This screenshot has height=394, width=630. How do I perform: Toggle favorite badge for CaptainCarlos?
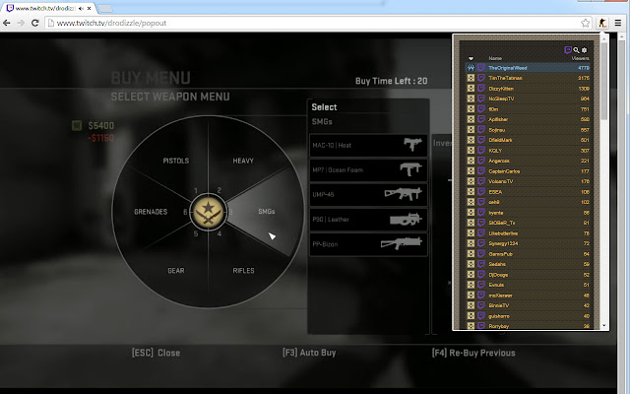[471, 171]
